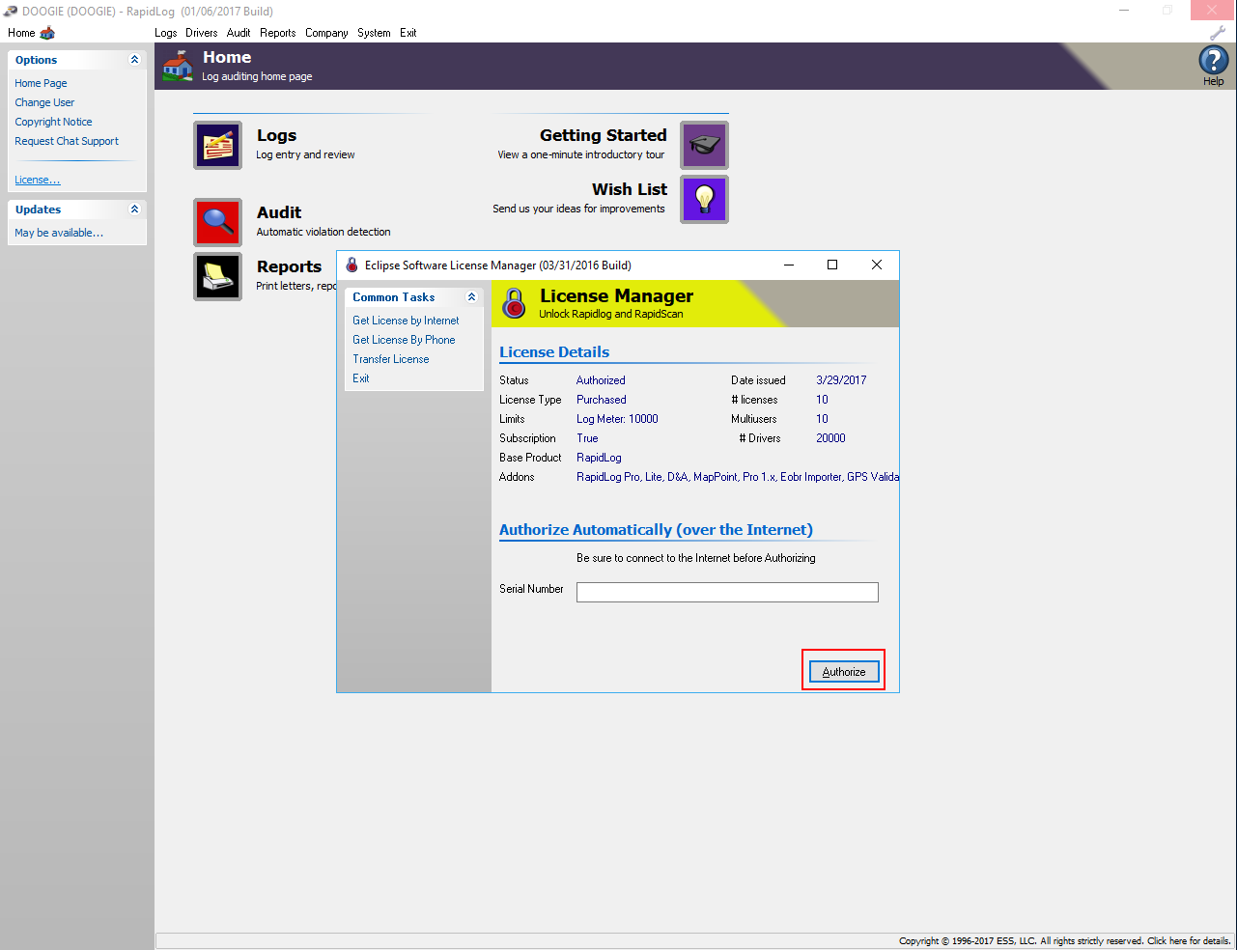Select the Audit magnifying glass icon
Image resolution: width=1237 pixels, height=950 pixels.
click(217, 222)
